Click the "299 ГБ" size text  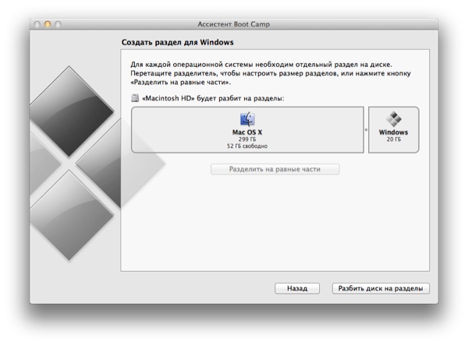tap(247, 139)
